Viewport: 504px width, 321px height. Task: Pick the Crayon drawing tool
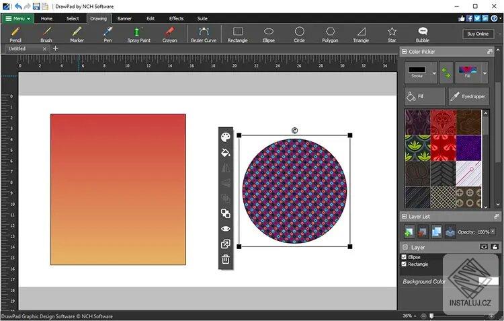(x=169, y=34)
